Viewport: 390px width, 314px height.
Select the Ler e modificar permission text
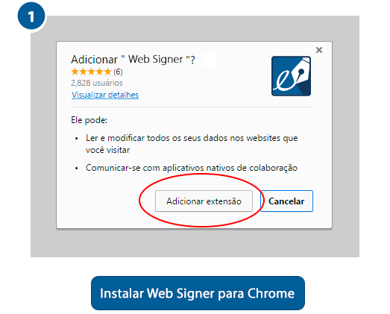coord(192,144)
